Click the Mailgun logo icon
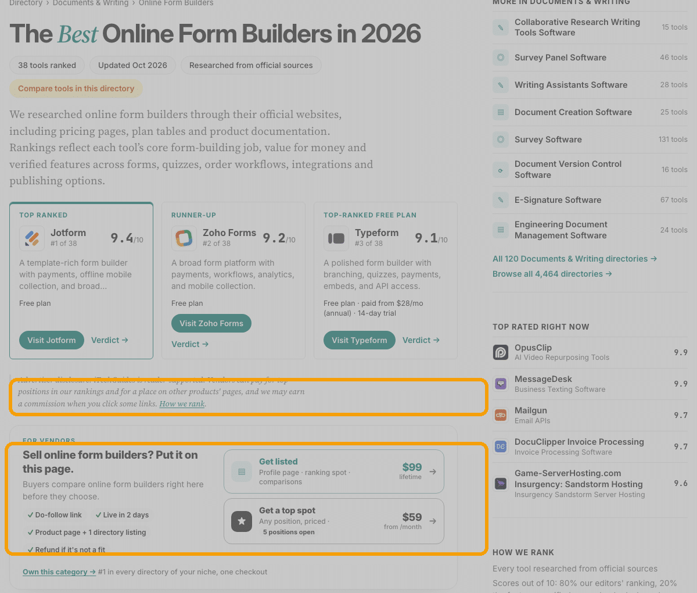 point(501,415)
